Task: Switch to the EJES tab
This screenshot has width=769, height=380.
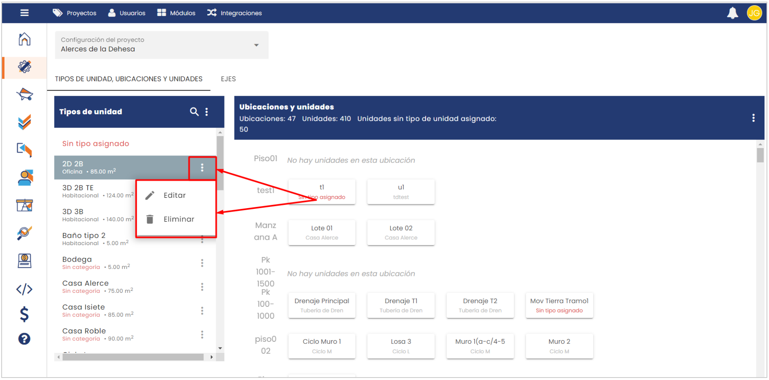Action: [228, 79]
